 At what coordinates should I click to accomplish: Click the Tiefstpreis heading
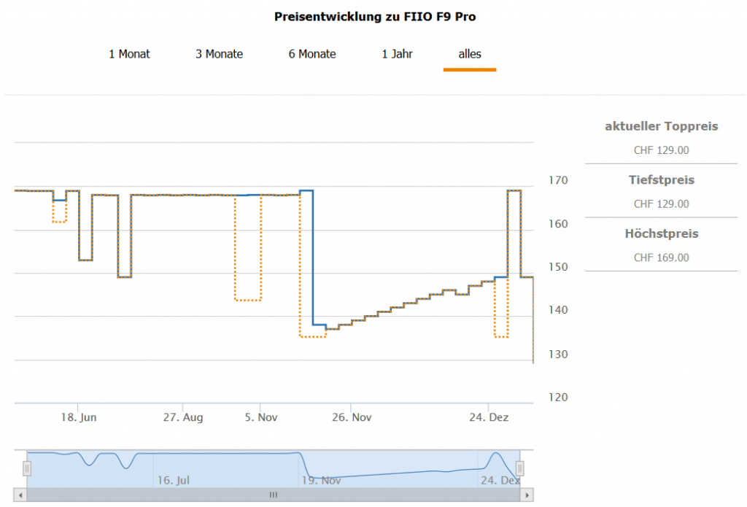pyautogui.click(x=662, y=180)
